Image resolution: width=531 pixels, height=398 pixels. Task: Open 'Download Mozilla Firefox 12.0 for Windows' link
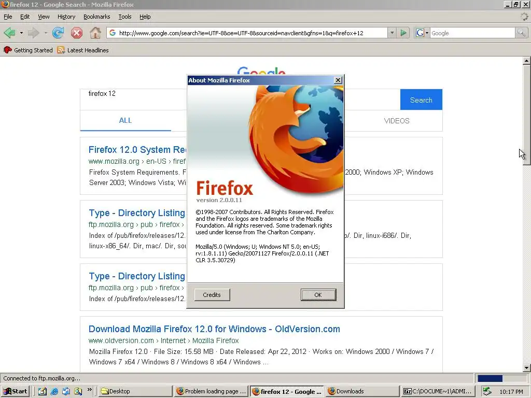click(214, 329)
